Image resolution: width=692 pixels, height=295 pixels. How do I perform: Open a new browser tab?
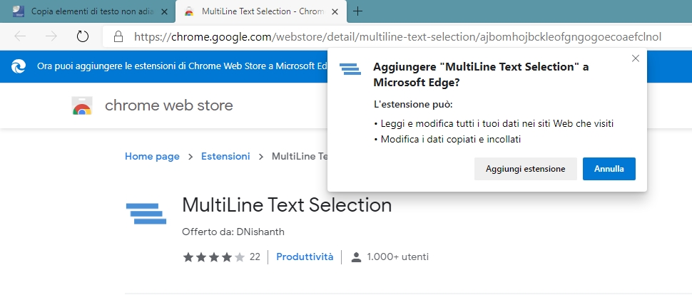358,11
